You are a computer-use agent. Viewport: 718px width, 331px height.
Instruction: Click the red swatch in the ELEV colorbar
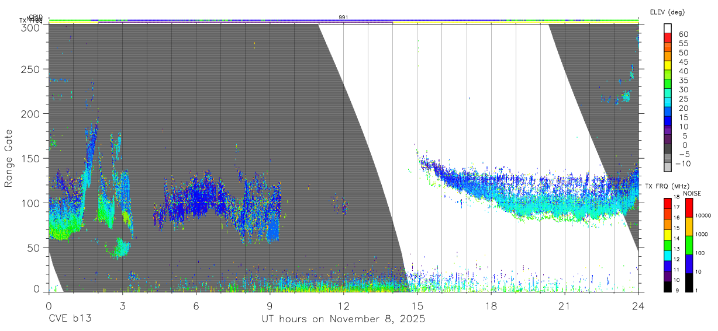(x=668, y=37)
